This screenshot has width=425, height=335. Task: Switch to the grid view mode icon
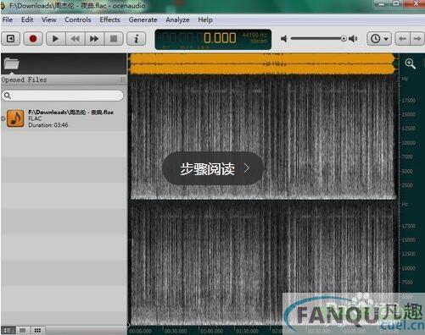(37, 330)
